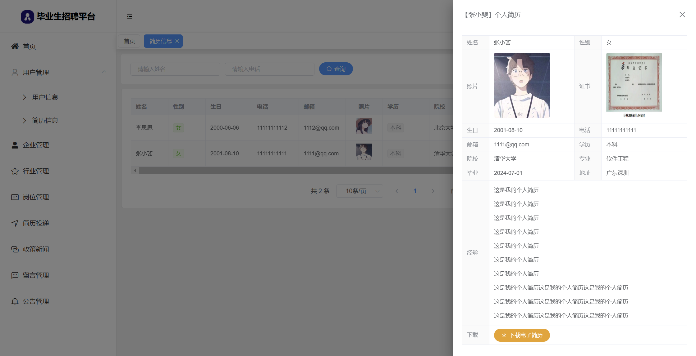
Task: Open the 10条/页 page size dropdown
Action: coord(359,191)
